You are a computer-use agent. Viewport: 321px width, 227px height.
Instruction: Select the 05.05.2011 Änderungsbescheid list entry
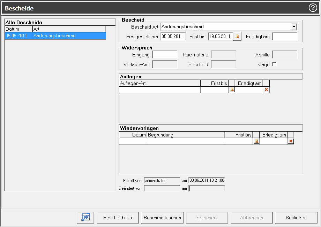click(x=55, y=36)
